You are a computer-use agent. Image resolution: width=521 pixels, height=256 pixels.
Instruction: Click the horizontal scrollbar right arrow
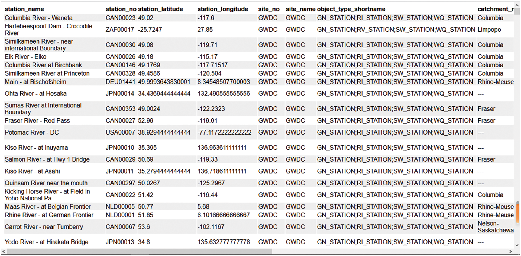(511, 252)
